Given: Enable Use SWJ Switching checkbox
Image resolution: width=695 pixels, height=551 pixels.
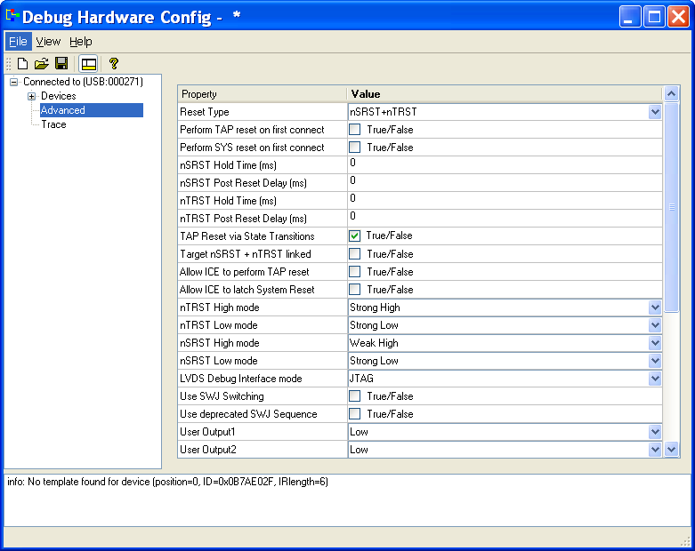Looking at the screenshot, I should click(354, 396).
